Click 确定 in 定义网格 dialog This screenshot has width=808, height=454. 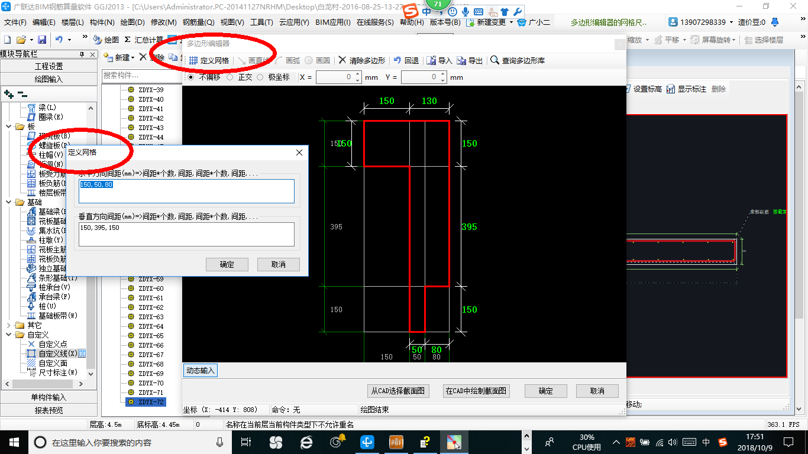pos(227,264)
